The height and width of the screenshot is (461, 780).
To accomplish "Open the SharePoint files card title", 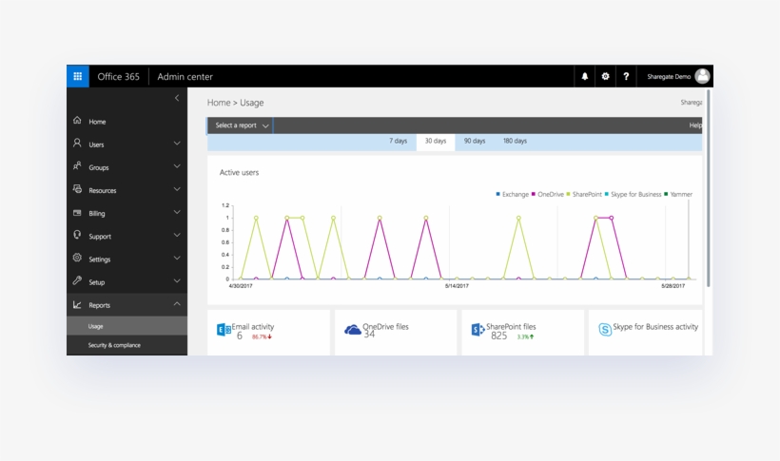I will (511, 327).
